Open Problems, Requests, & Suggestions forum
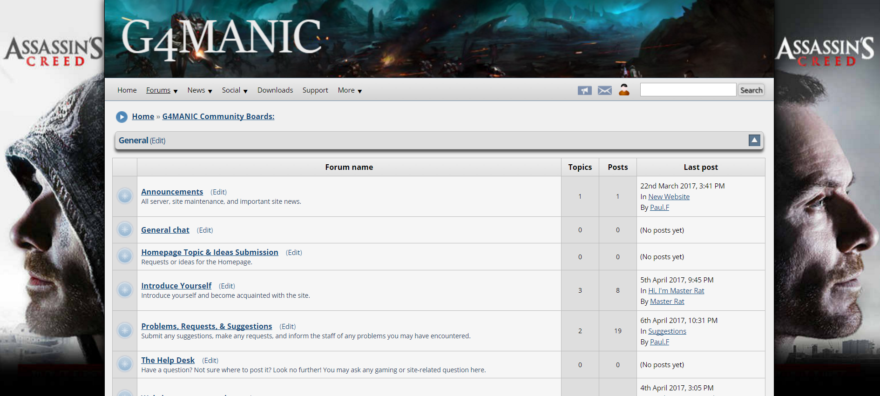This screenshot has width=880, height=396. tap(207, 326)
